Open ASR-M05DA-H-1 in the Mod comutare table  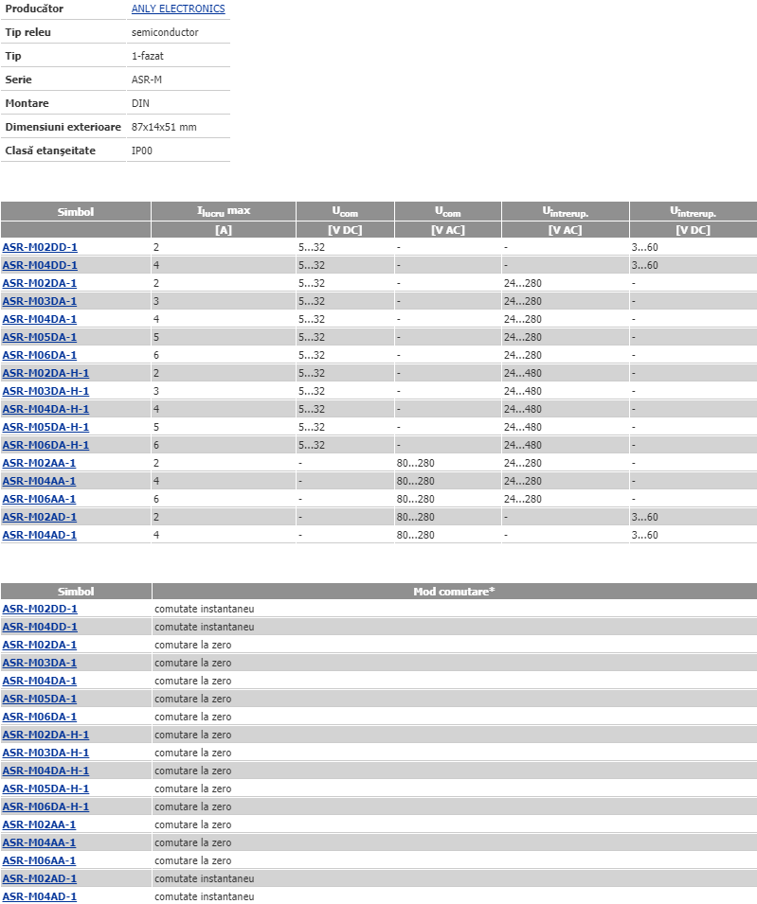coord(46,789)
